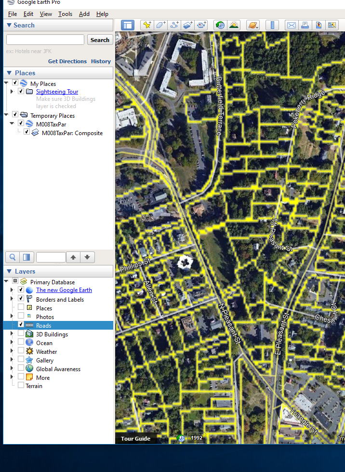
Task: Click the 3D Buildings layer icon
Action: tap(29, 334)
